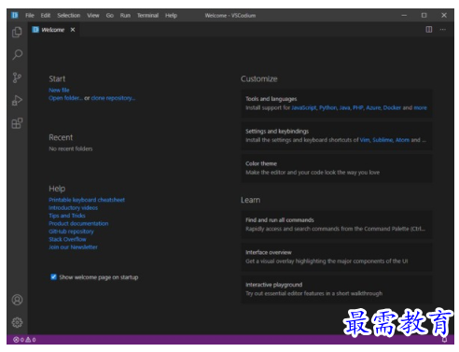459x352 pixels.
Task: Open the Accounts icon in activity bar
Action: coord(17,300)
